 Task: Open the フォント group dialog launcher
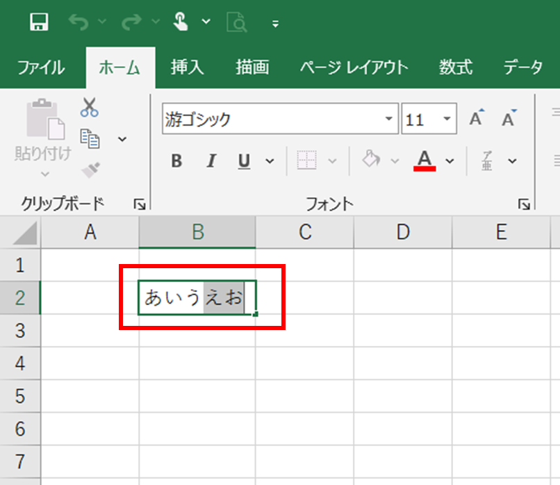click(x=523, y=204)
